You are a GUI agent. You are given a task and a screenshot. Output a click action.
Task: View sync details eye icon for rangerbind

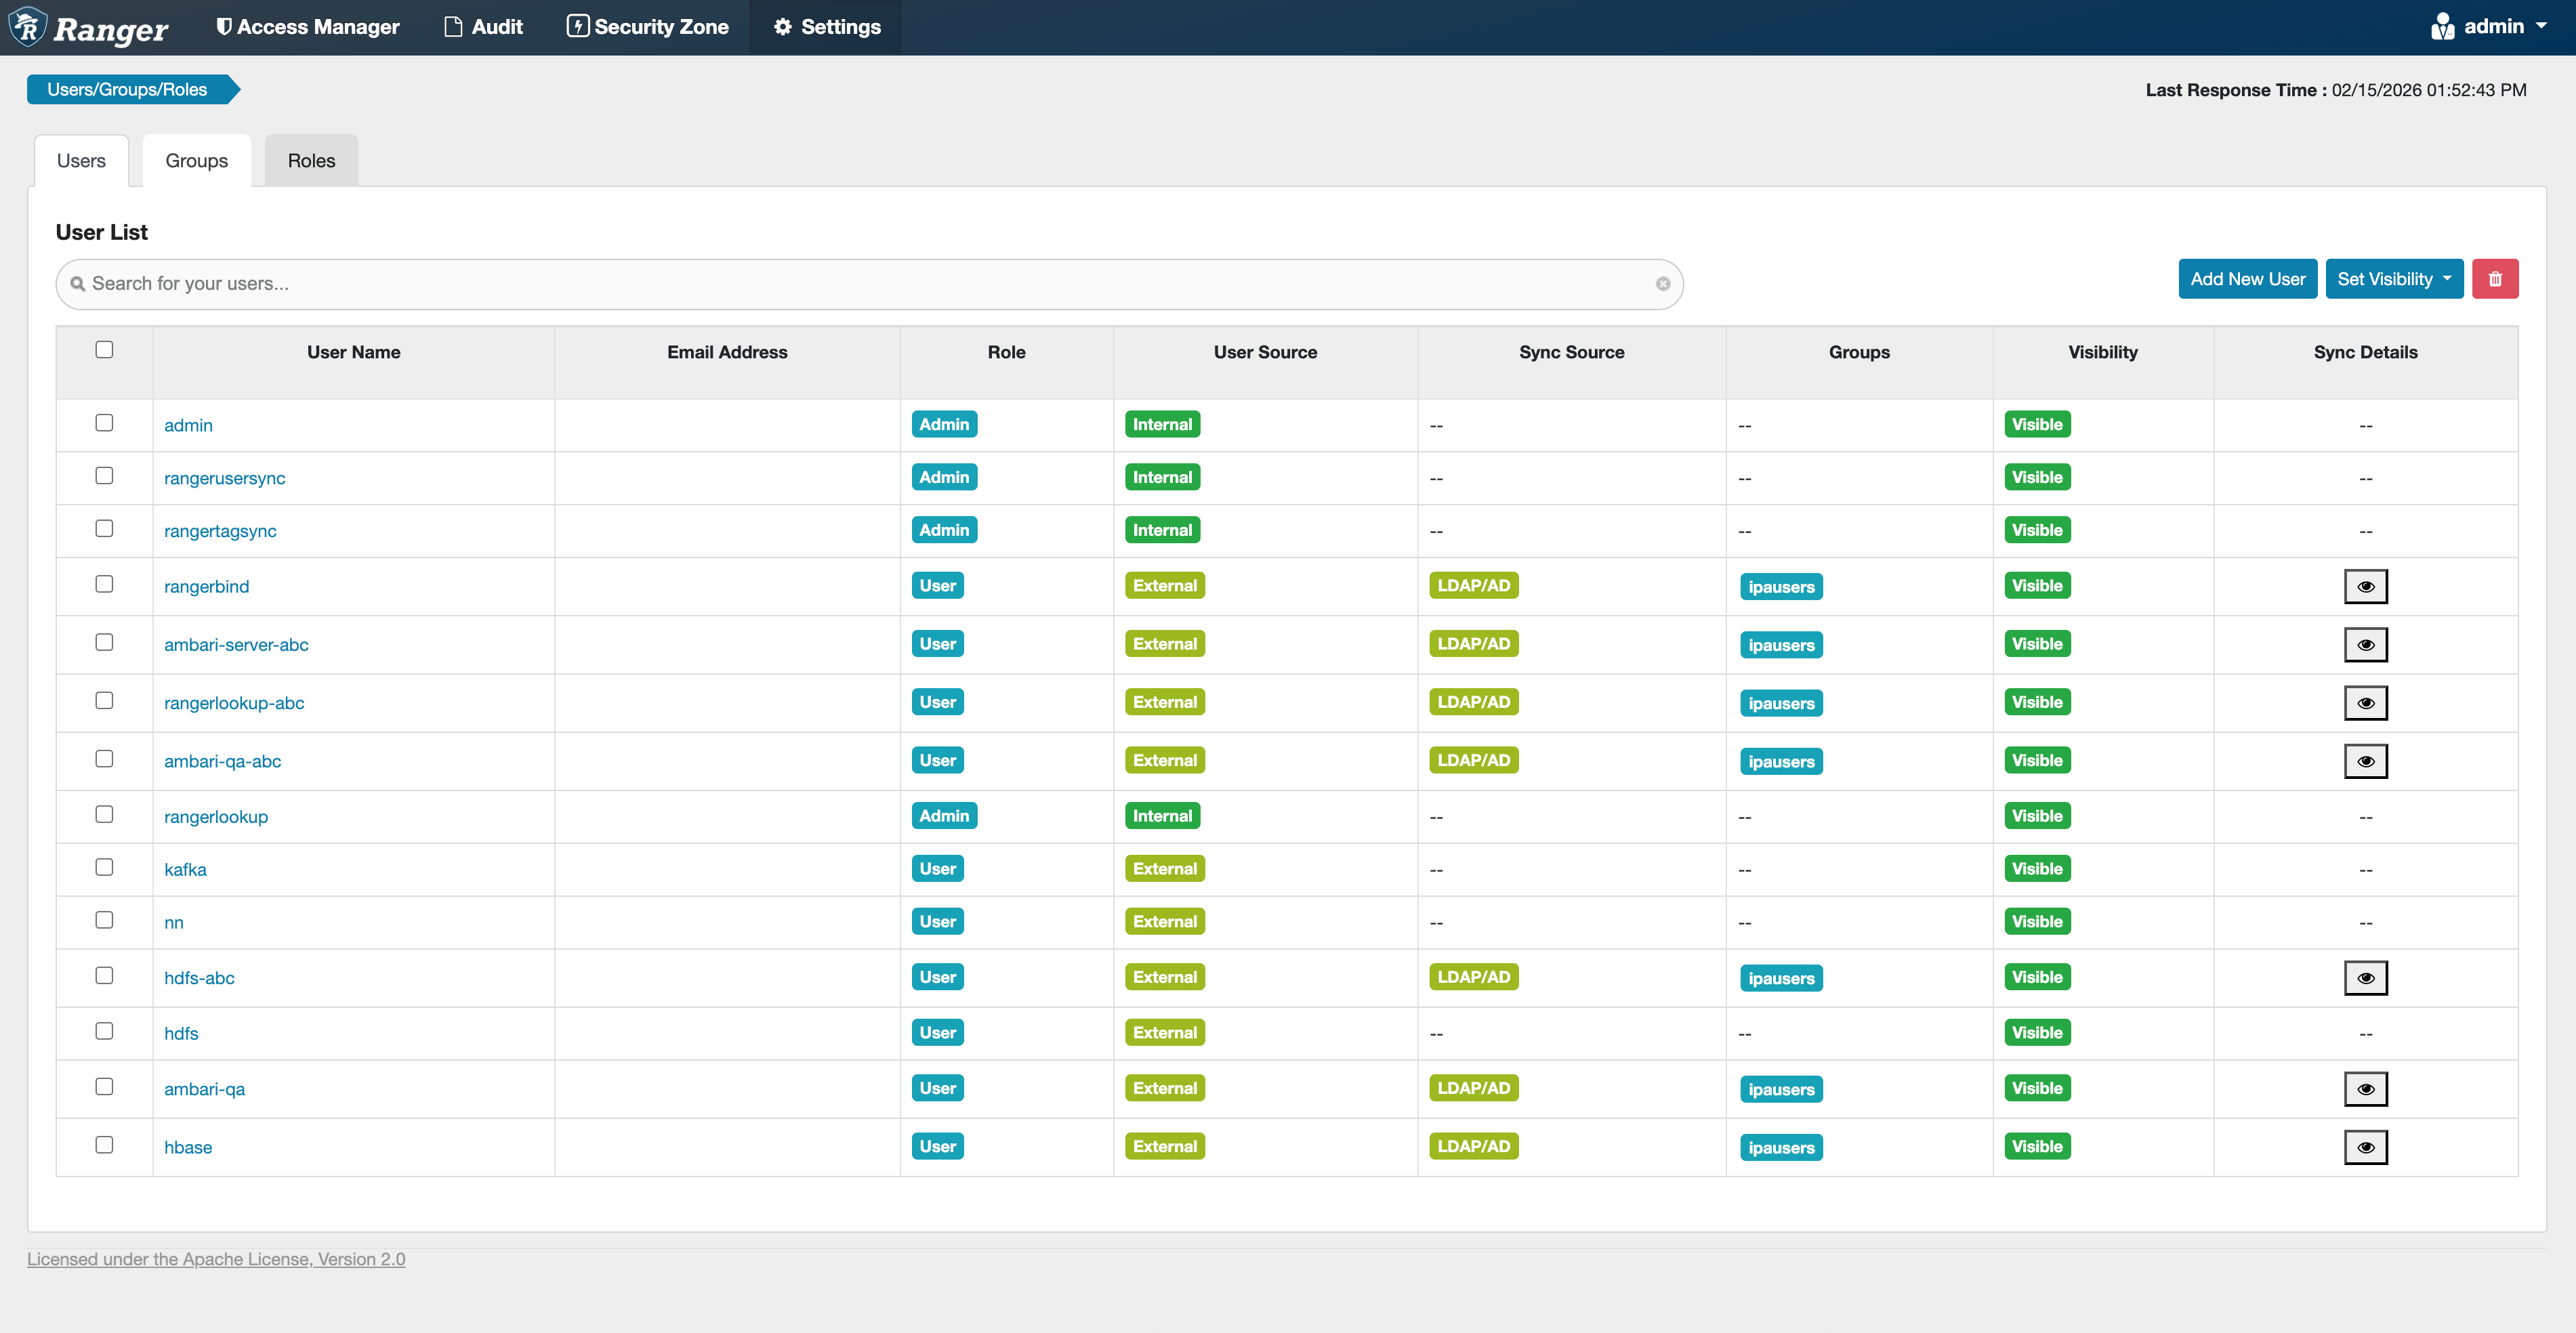coord(2365,586)
